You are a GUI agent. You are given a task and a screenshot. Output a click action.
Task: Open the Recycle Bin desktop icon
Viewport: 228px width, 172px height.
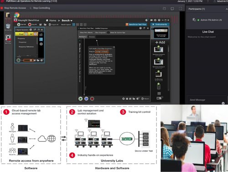click(8, 27)
